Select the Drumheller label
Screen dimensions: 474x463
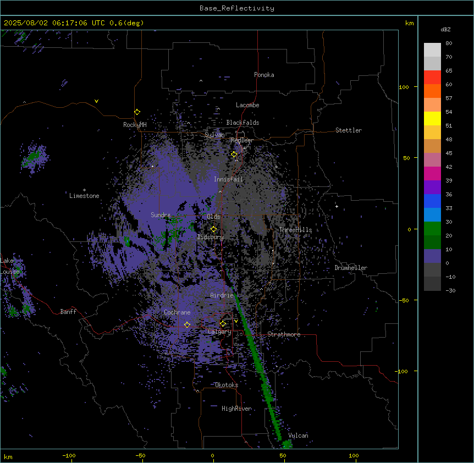pos(351,268)
